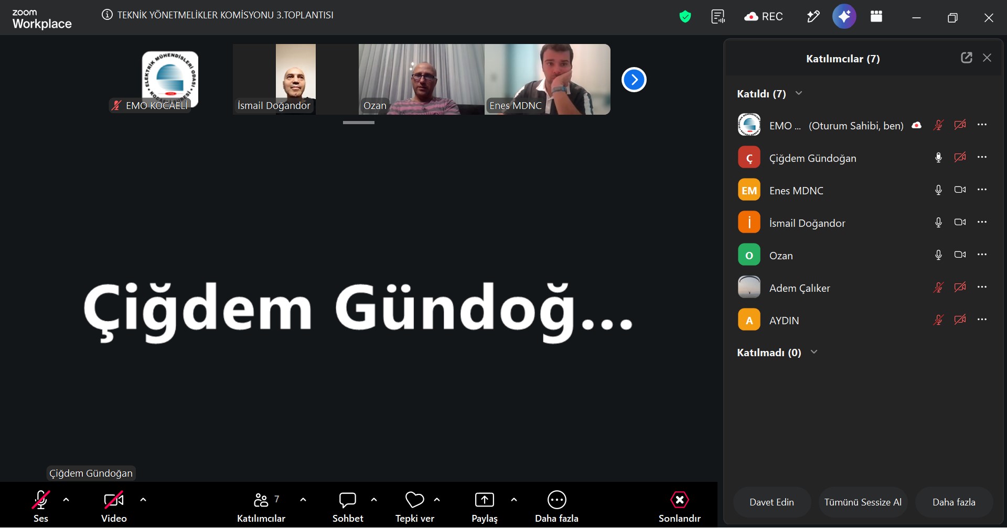
Task: Unmute microphone with the Ses button
Action: (41, 507)
